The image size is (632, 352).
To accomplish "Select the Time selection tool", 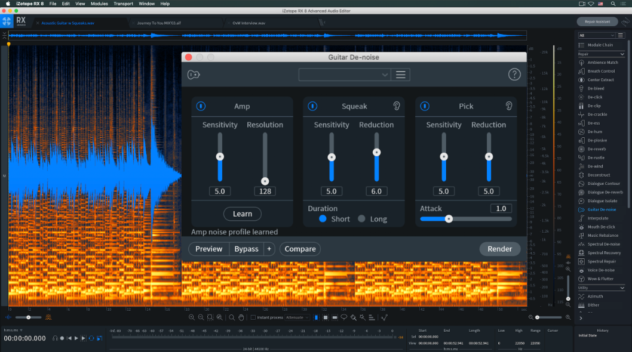I will 317,317.
